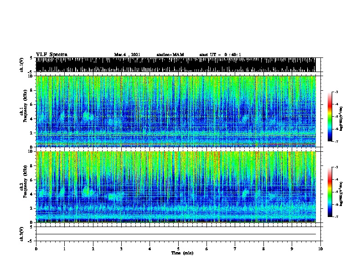Click time axis tick label "3"
This screenshot has height=279, width=361.
121,248
